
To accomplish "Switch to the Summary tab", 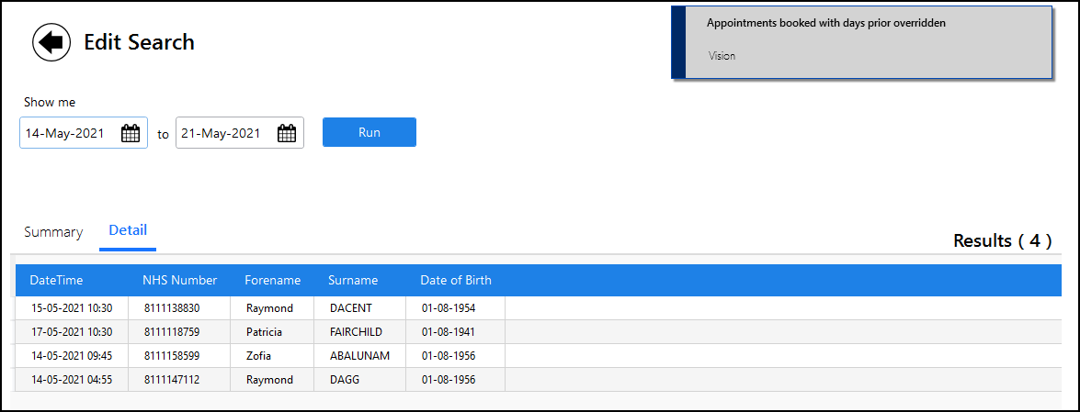I will [x=53, y=232].
